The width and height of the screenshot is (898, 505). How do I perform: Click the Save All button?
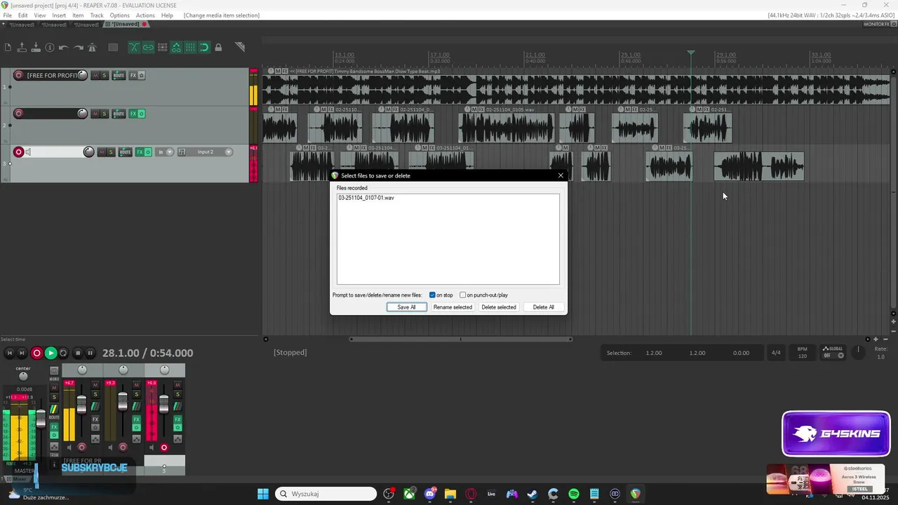[406, 307]
